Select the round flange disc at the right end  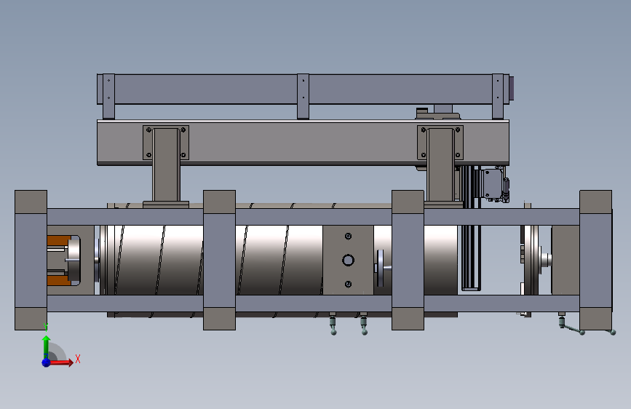click(533, 260)
